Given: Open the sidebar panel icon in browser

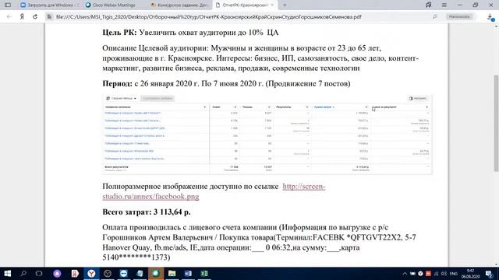Looking at the screenshot, I should (8, 5).
